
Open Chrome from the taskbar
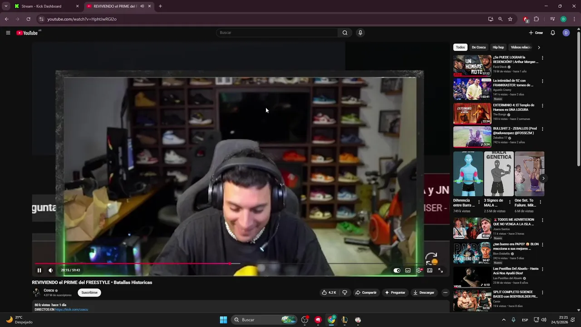pos(331,320)
